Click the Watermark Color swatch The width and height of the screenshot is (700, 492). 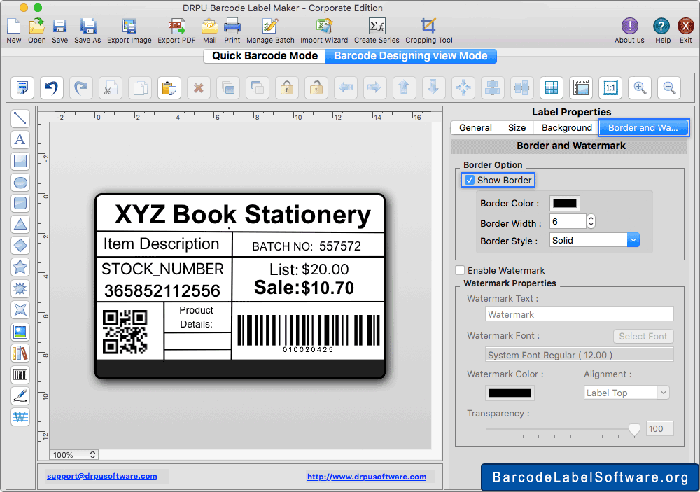click(x=510, y=393)
